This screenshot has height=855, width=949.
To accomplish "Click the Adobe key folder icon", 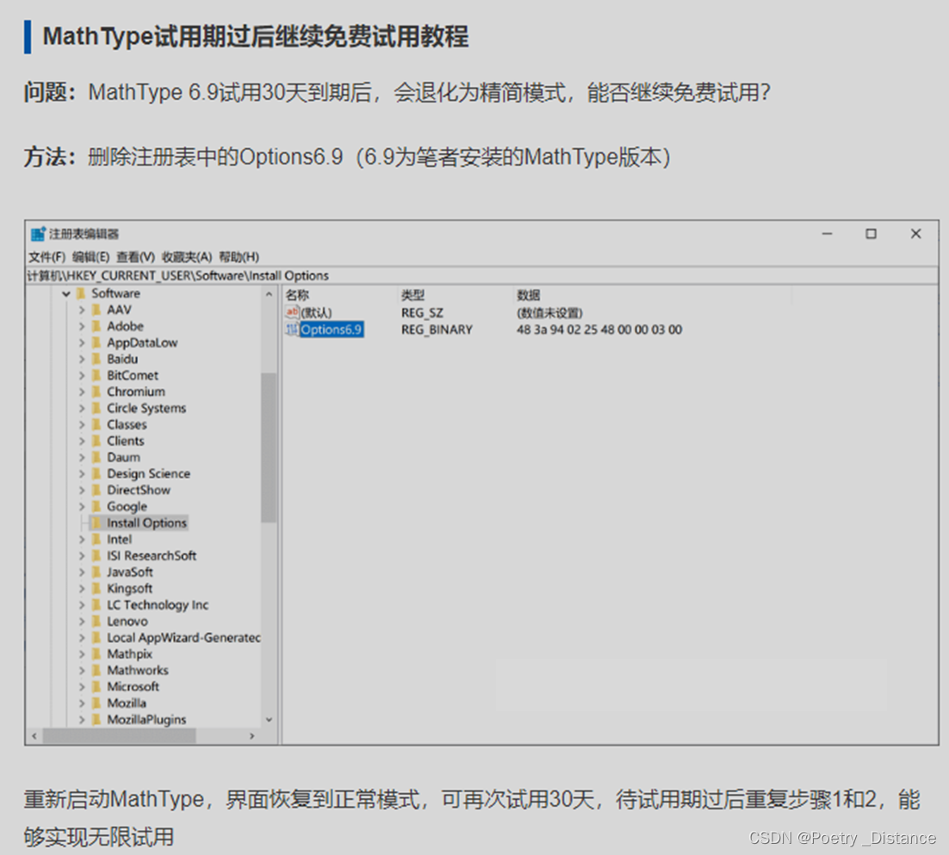I will 96,325.
